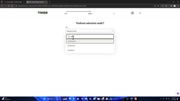Viewport: 180px width, 101px height.
Task: Open the taskbar clock and date
Action: 174,99
